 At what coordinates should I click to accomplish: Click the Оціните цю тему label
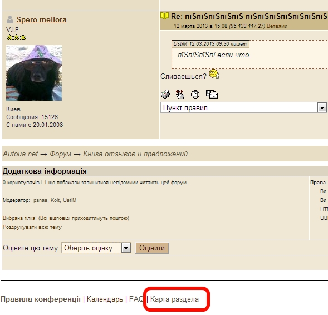pyautogui.click(x=30, y=248)
